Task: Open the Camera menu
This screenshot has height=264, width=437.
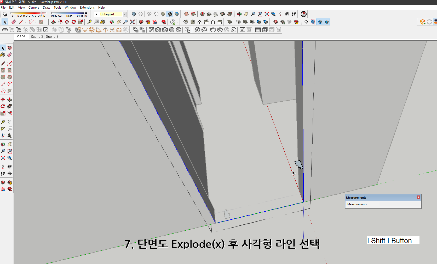Action: coord(34,7)
